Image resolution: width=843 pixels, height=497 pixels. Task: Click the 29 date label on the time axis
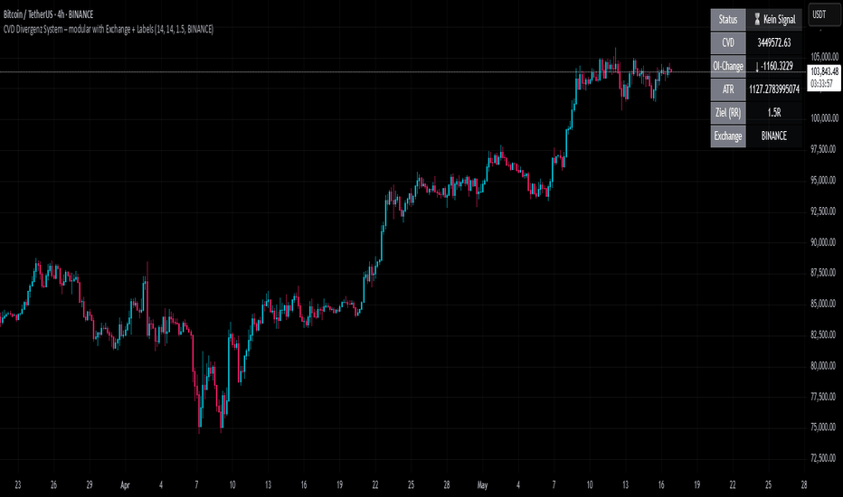coord(90,485)
